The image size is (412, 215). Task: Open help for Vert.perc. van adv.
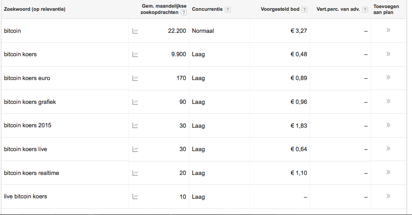[x=365, y=10]
